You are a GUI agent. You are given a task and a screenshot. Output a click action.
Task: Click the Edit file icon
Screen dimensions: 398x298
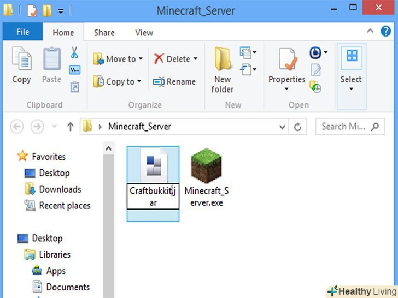click(x=316, y=70)
